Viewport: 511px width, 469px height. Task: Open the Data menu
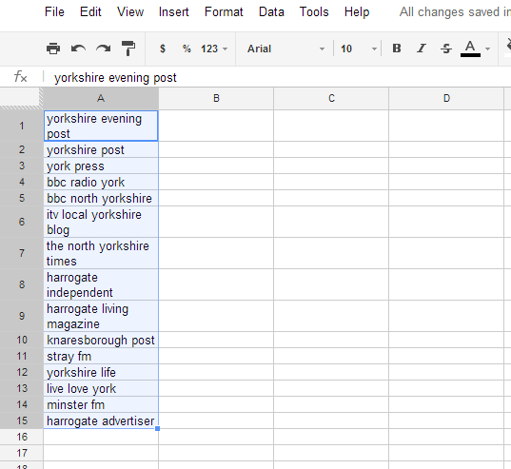click(x=271, y=12)
